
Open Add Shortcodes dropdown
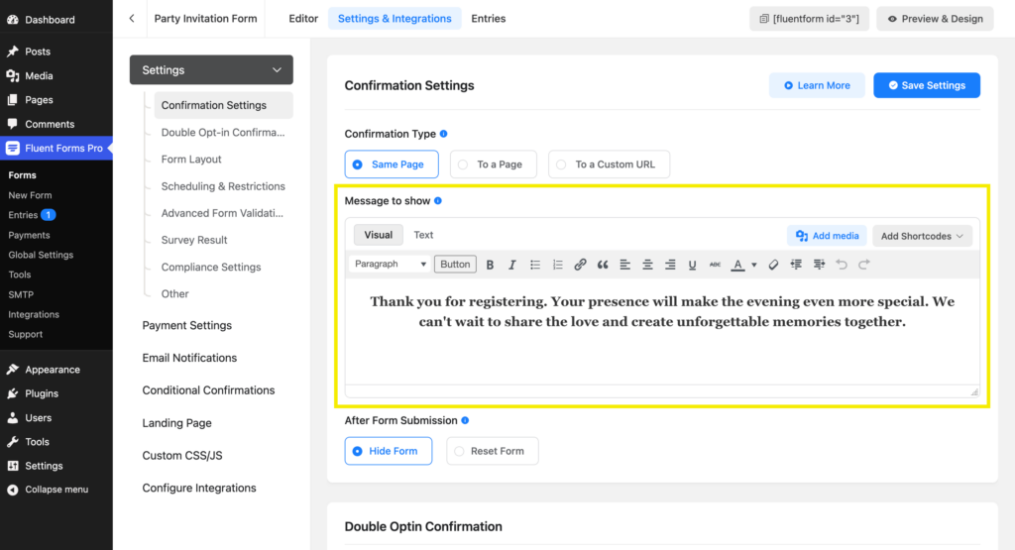pyautogui.click(x=922, y=236)
